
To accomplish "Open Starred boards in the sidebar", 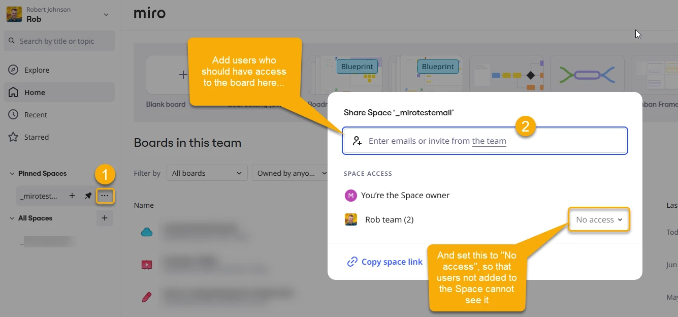I will (59, 137).
